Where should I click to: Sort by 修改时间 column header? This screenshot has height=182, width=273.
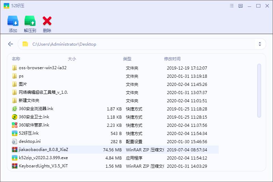172,59
